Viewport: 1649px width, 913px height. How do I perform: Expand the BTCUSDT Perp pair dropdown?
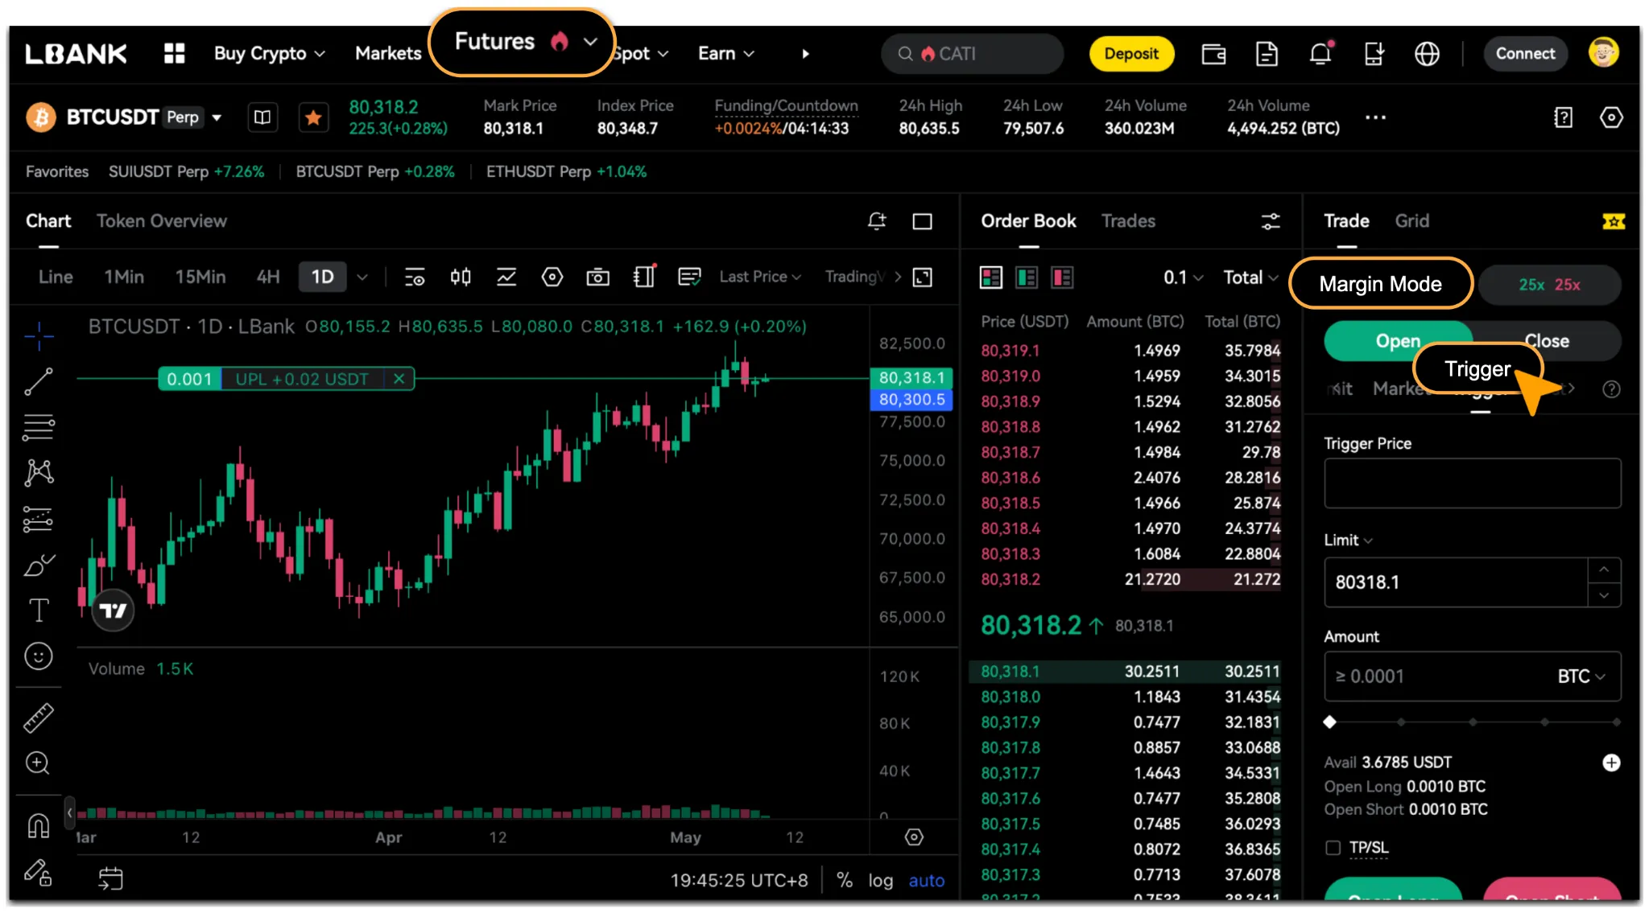pyautogui.click(x=217, y=117)
